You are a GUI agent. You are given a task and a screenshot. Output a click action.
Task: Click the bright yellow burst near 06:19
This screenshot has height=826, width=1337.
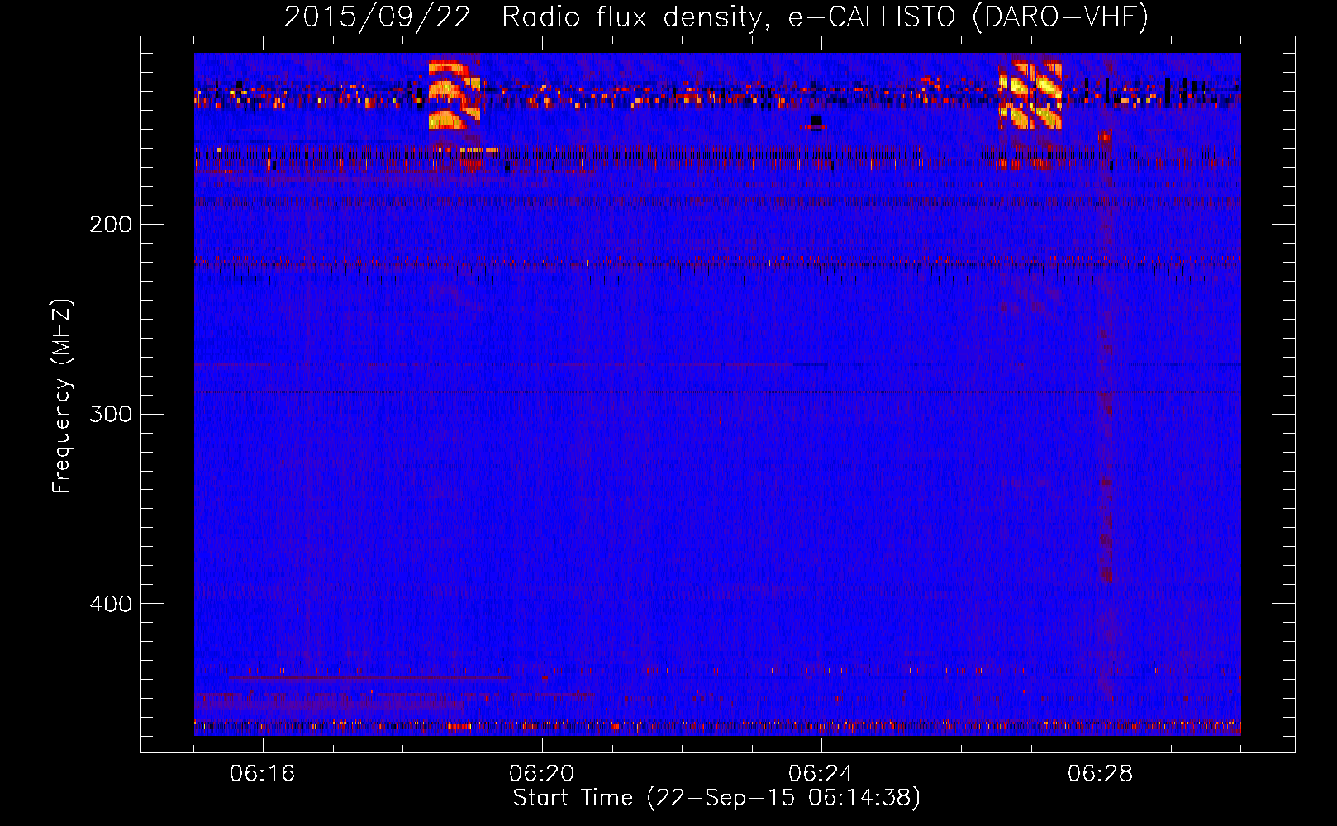pyautogui.click(x=454, y=95)
